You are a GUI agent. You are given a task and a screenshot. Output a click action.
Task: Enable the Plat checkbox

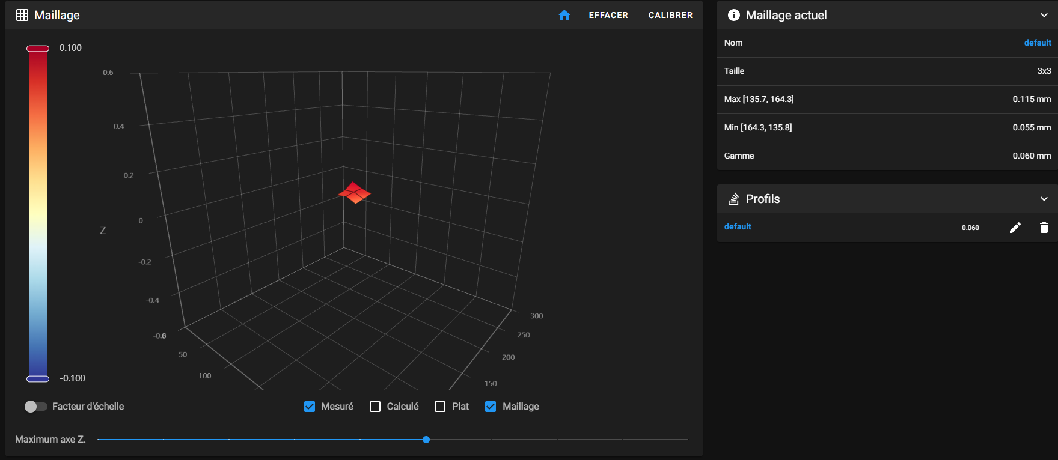pyautogui.click(x=440, y=407)
